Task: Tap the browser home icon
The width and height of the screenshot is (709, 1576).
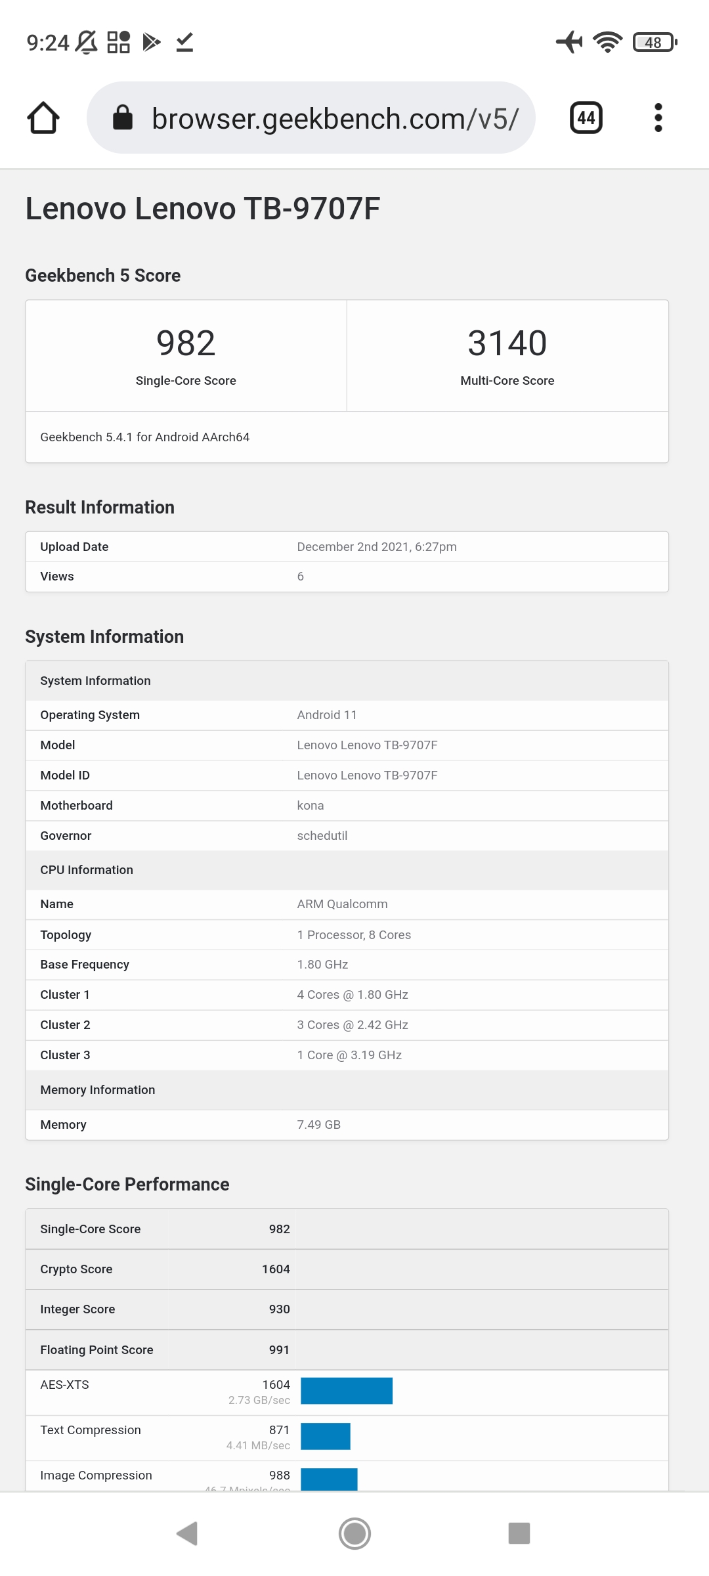Action: coord(43,118)
